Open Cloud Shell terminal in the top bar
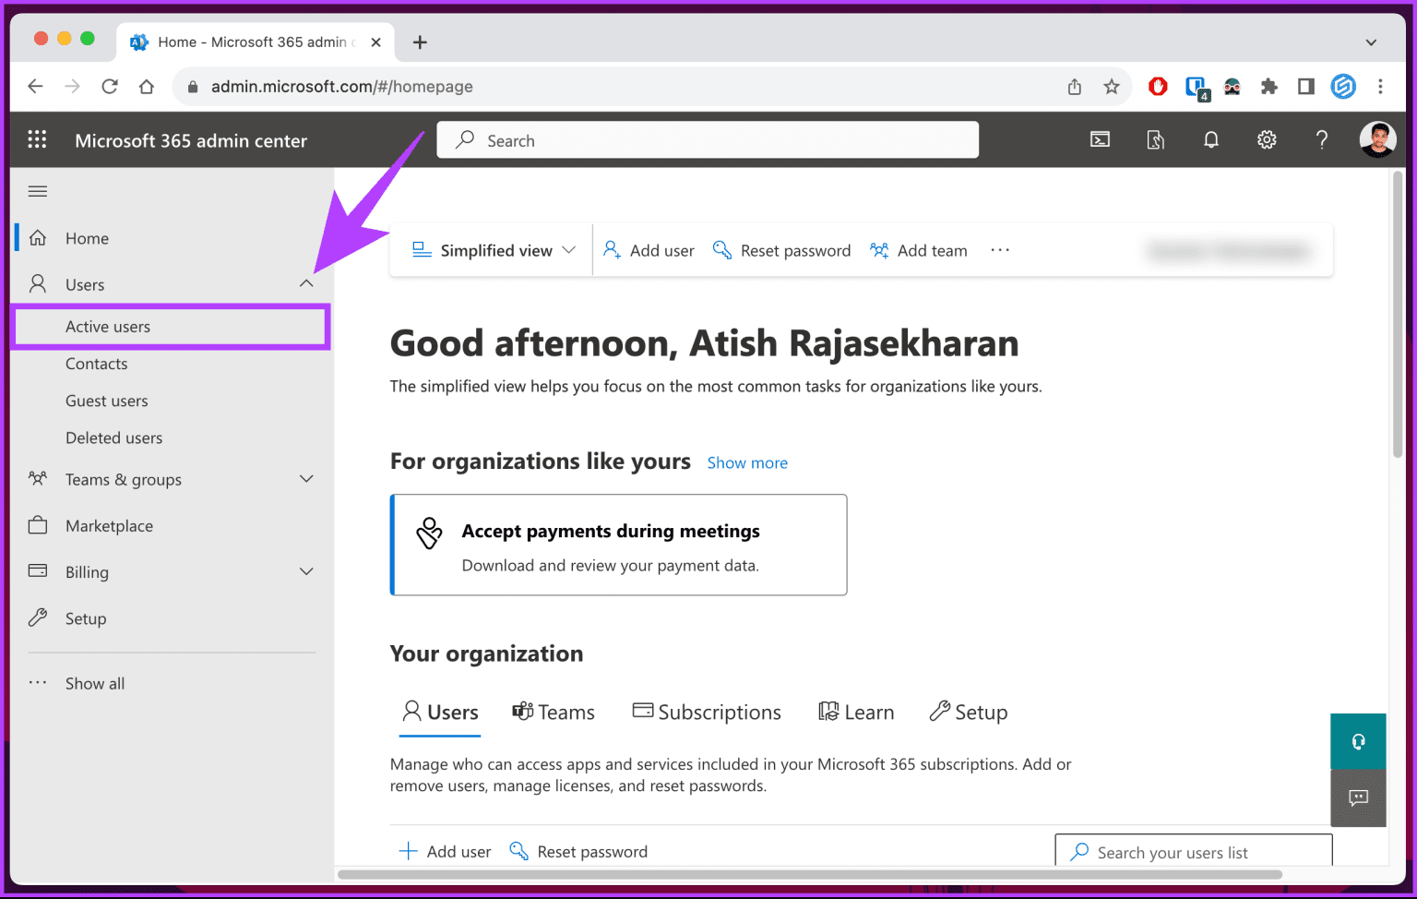 coord(1100,139)
